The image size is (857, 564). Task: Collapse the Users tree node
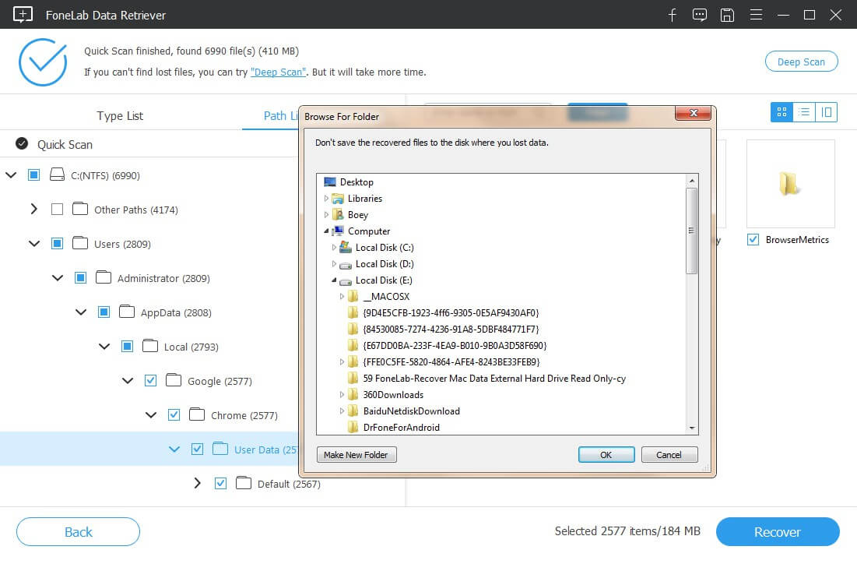34,243
